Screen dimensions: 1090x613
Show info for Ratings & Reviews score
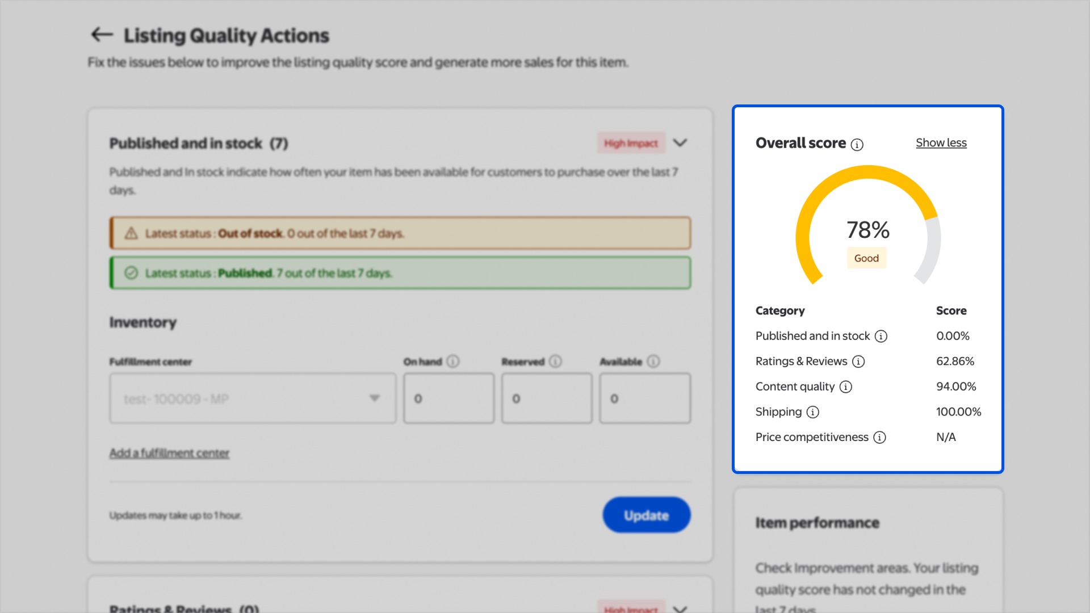(x=858, y=362)
